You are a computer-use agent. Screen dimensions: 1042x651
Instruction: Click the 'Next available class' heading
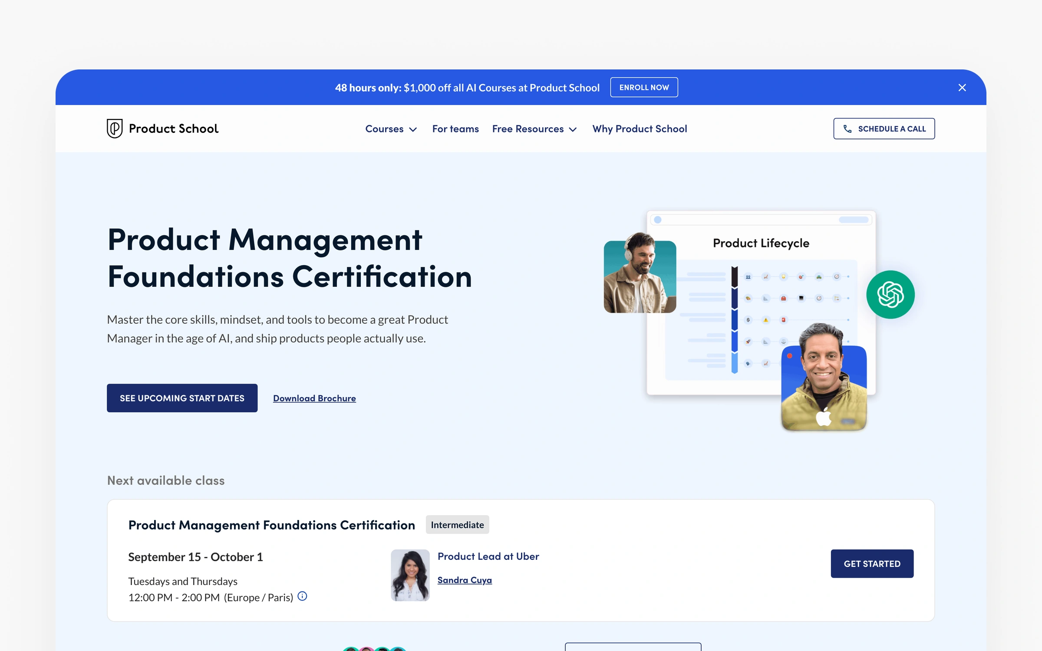(x=166, y=480)
